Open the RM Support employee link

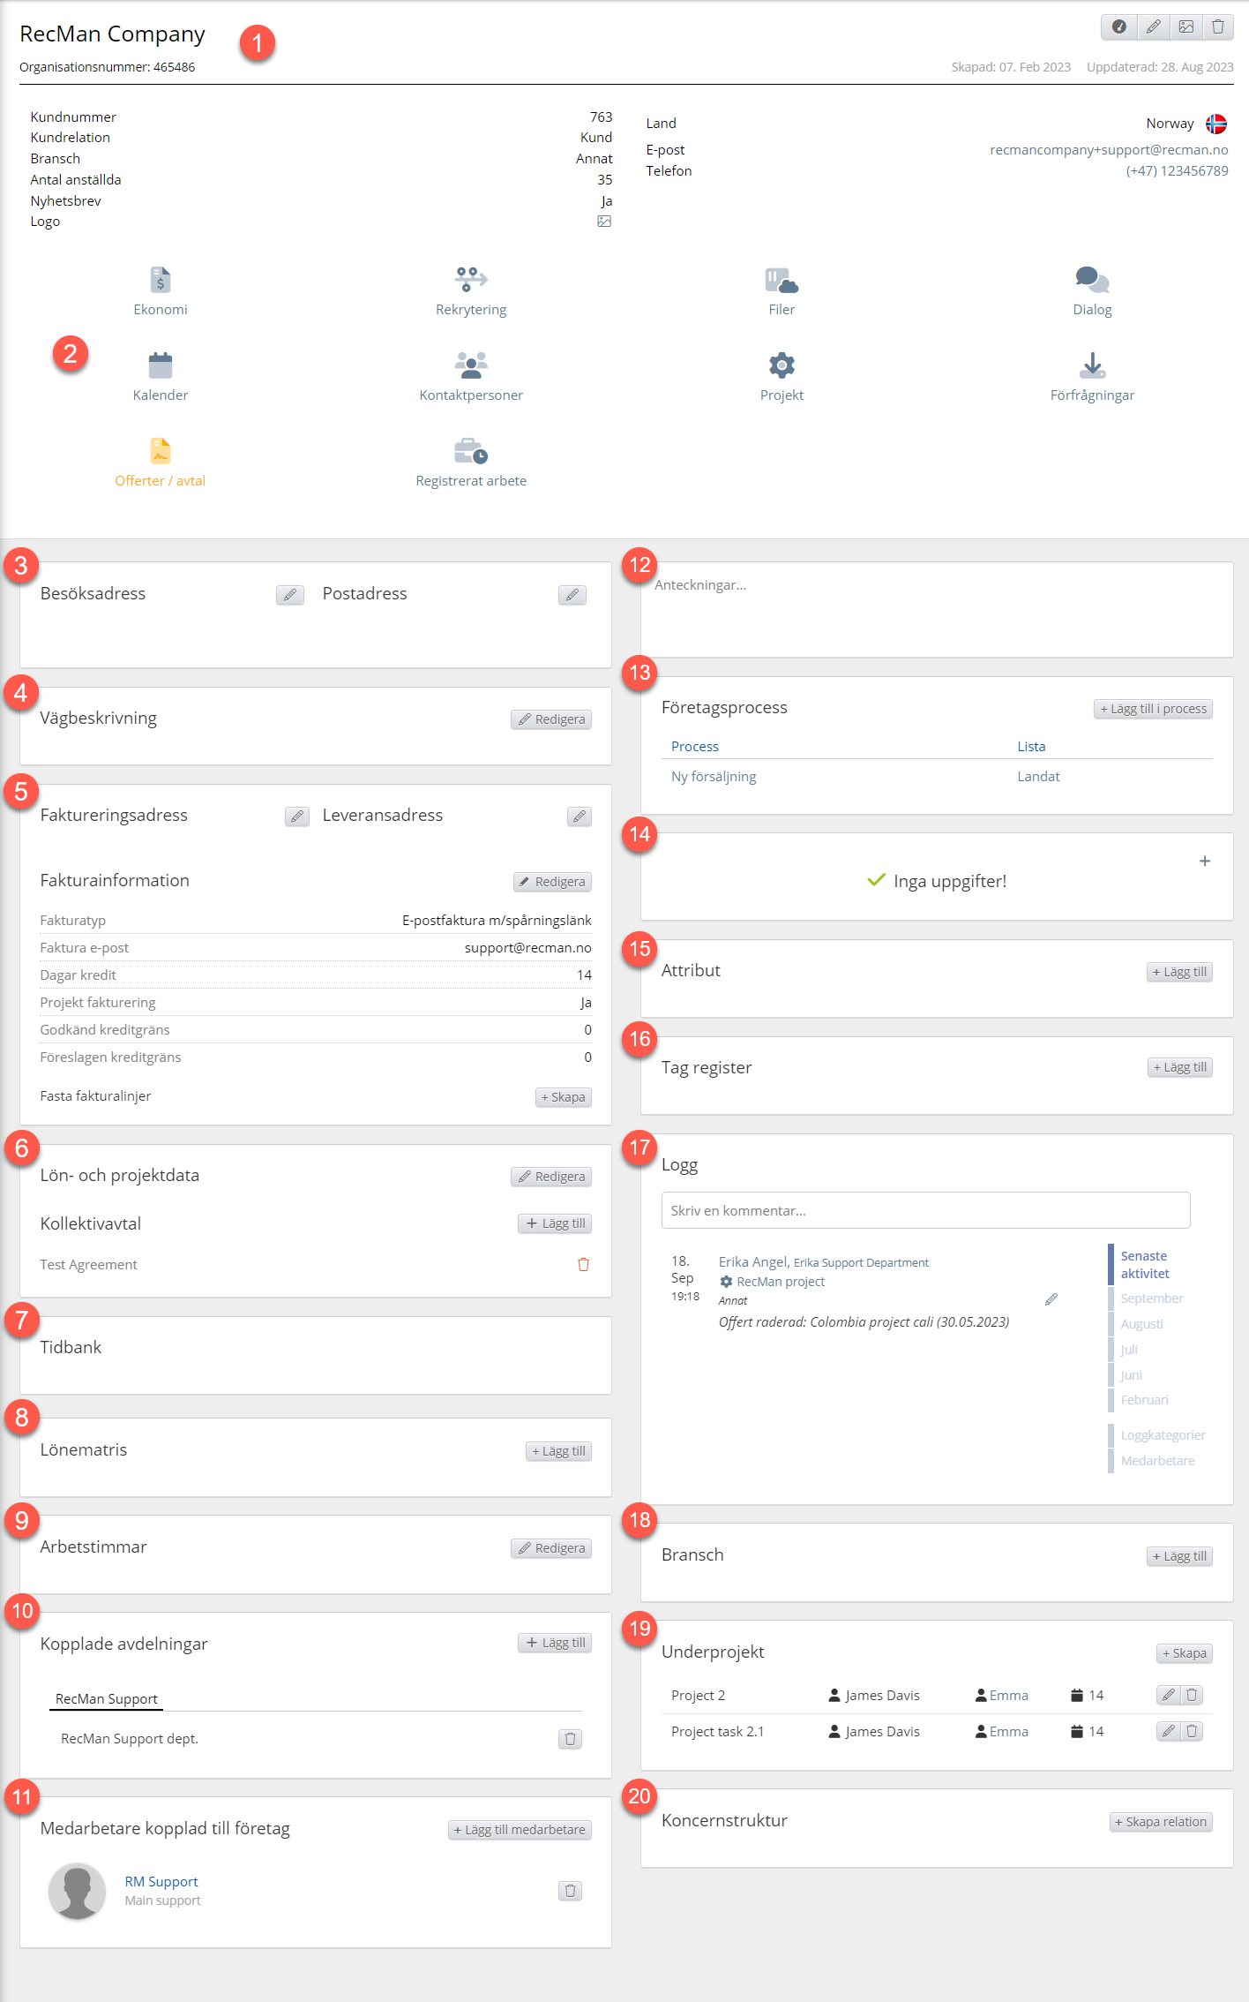(x=161, y=1881)
